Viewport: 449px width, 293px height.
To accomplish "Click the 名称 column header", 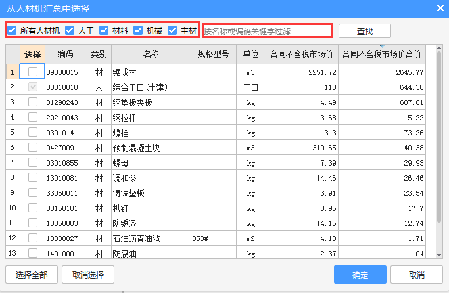I will pos(151,54).
